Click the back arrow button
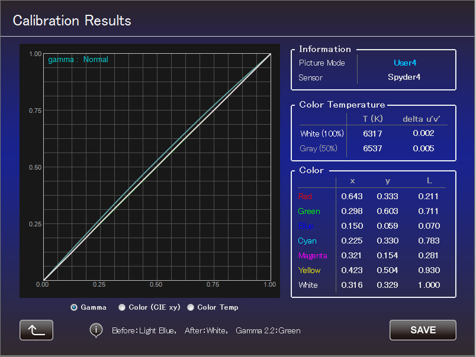 click(x=36, y=330)
